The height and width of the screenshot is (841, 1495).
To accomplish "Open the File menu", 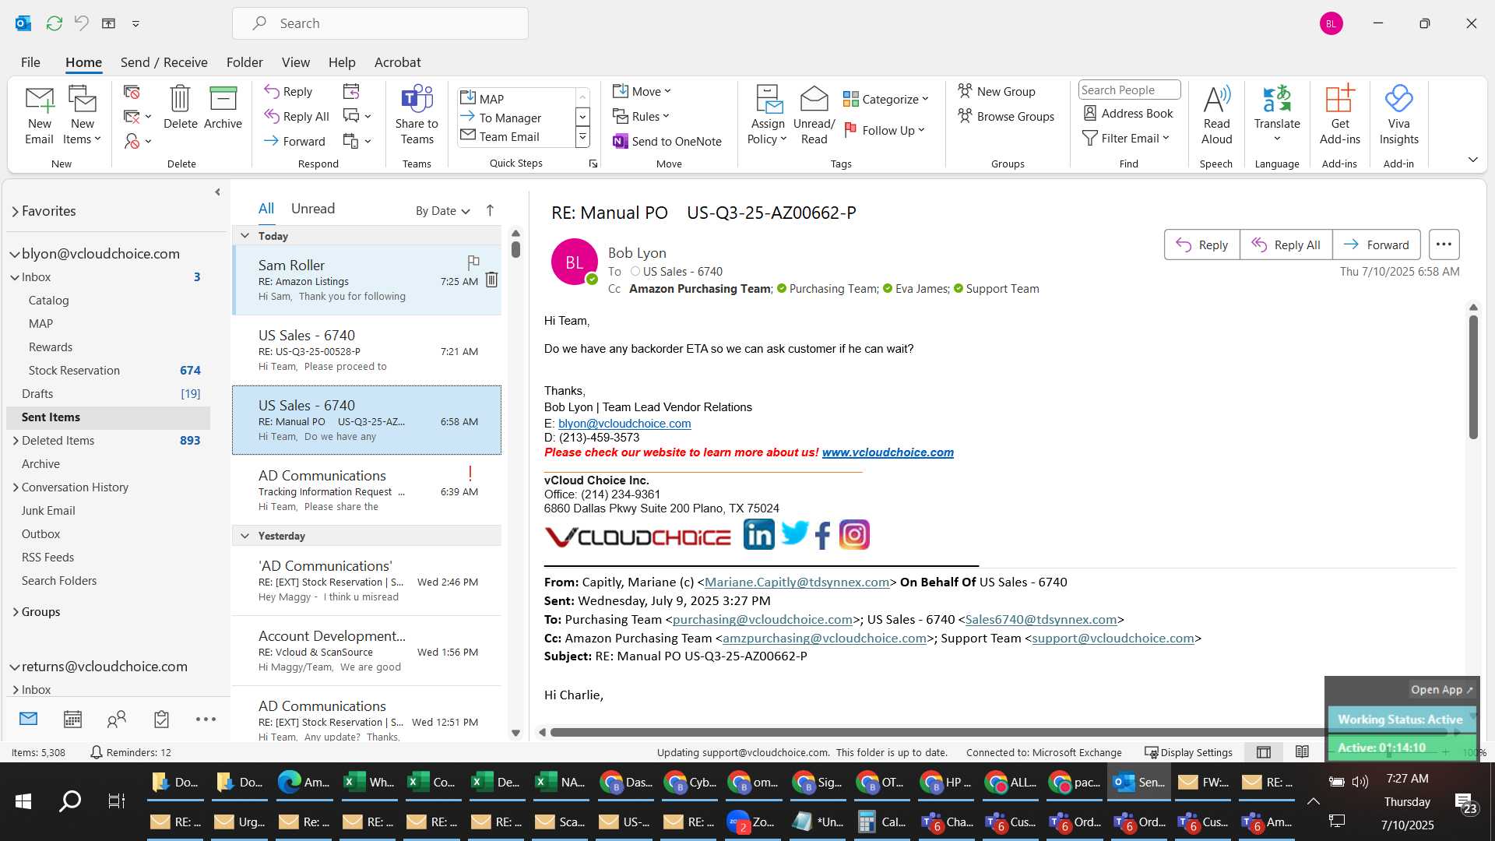I will tap(30, 62).
